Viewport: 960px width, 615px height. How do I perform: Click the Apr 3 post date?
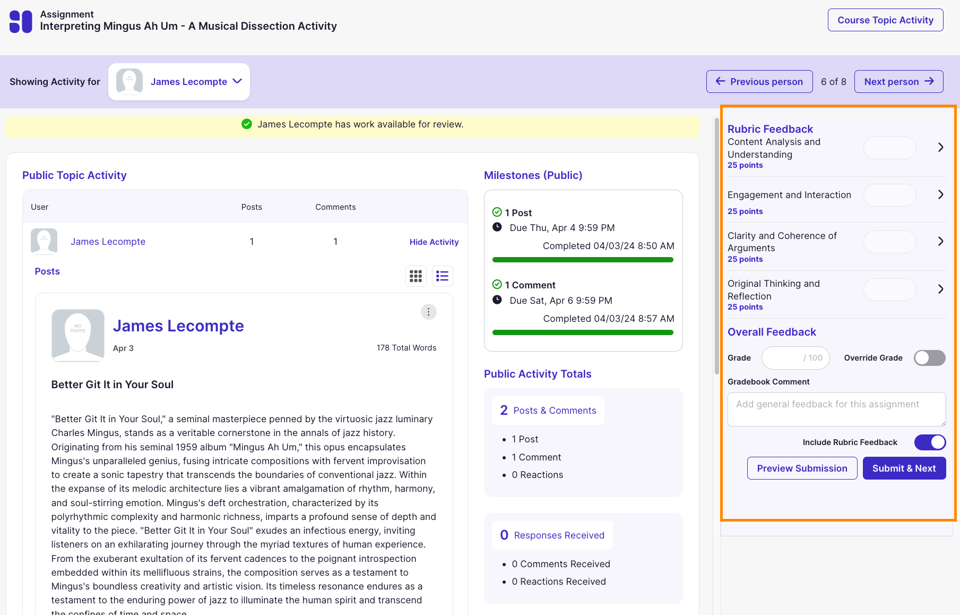(x=123, y=348)
